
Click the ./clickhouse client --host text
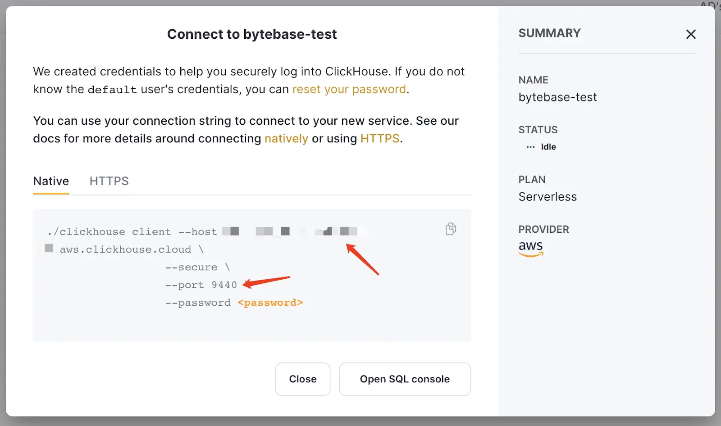(132, 231)
